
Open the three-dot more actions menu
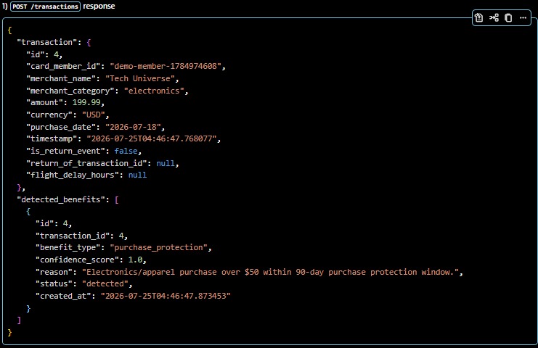coord(523,17)
